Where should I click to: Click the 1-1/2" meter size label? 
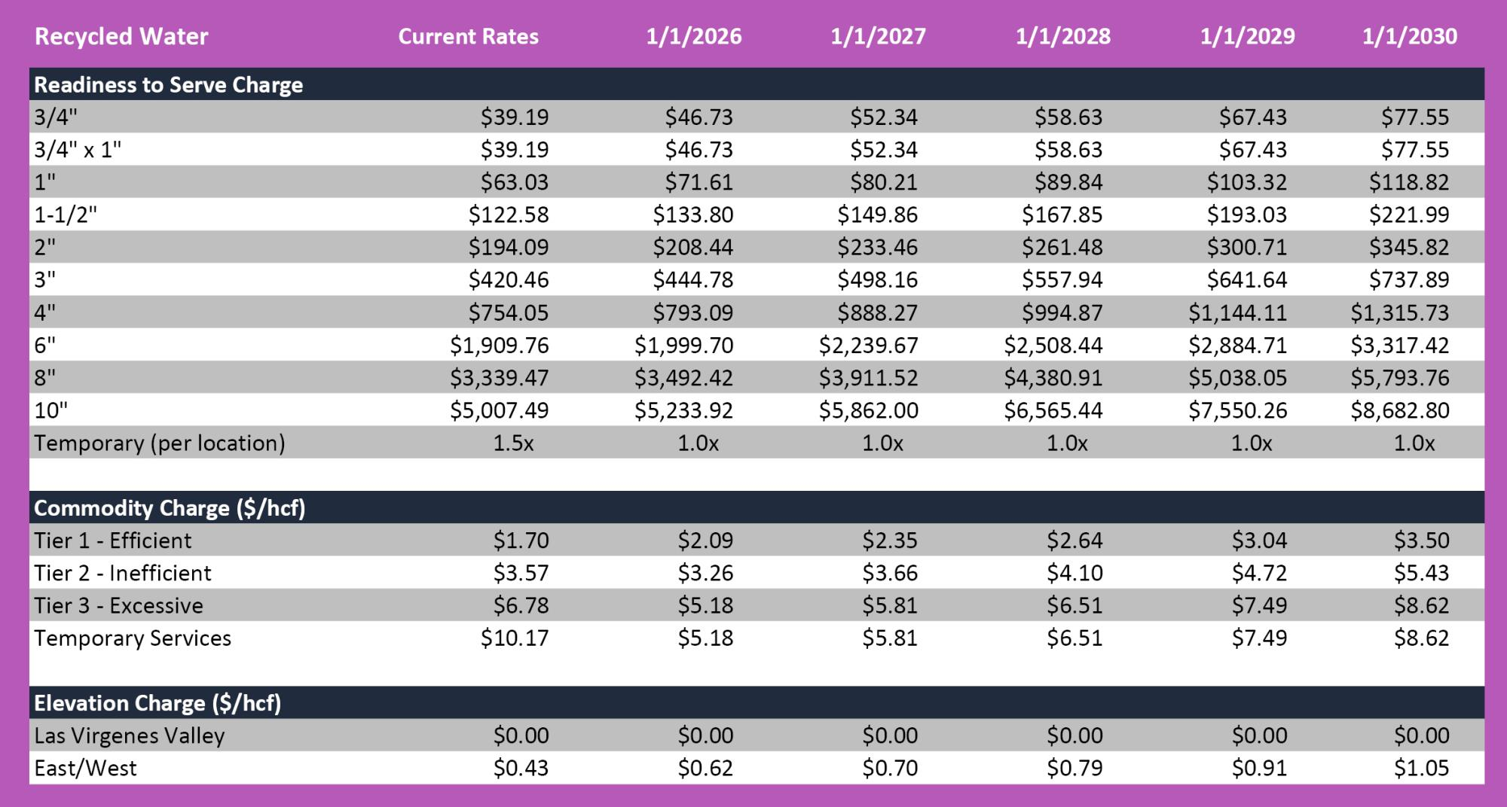(66, 215)
